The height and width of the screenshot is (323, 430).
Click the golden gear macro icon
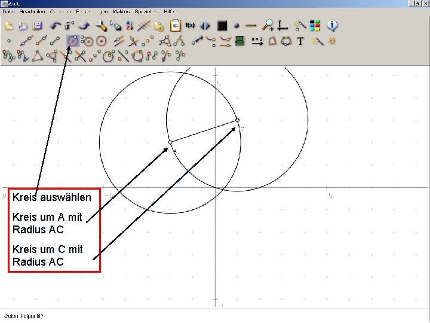coord(332,41)
